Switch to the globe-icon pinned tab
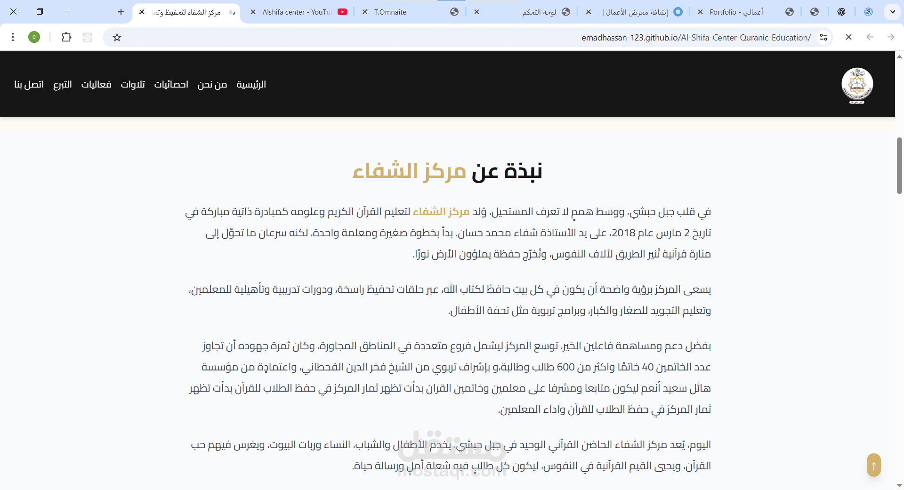The width and height of the screenshot is (904, 490). [815, 12]
